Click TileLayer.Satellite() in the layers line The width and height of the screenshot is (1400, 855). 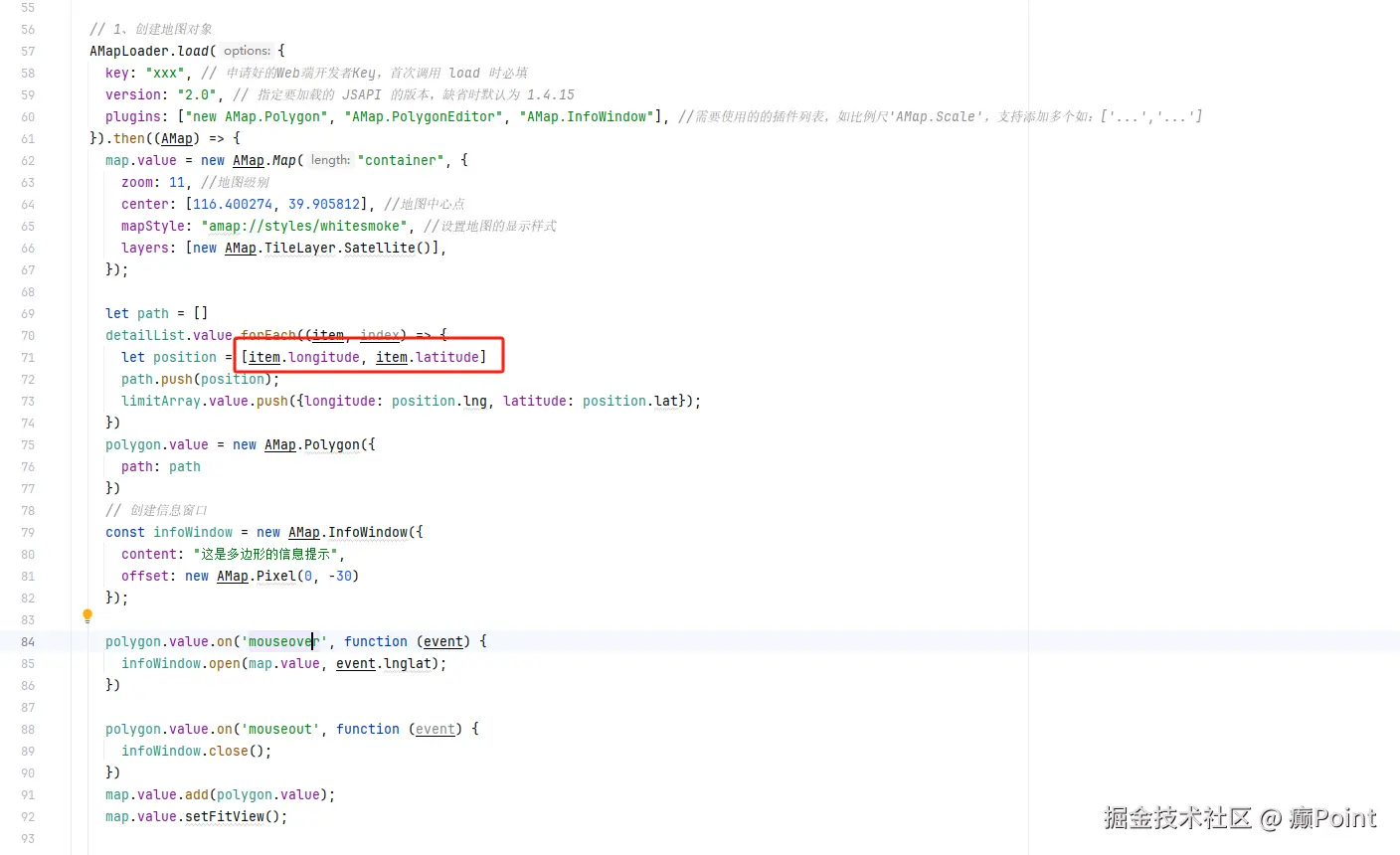click(x=348, y=248)
